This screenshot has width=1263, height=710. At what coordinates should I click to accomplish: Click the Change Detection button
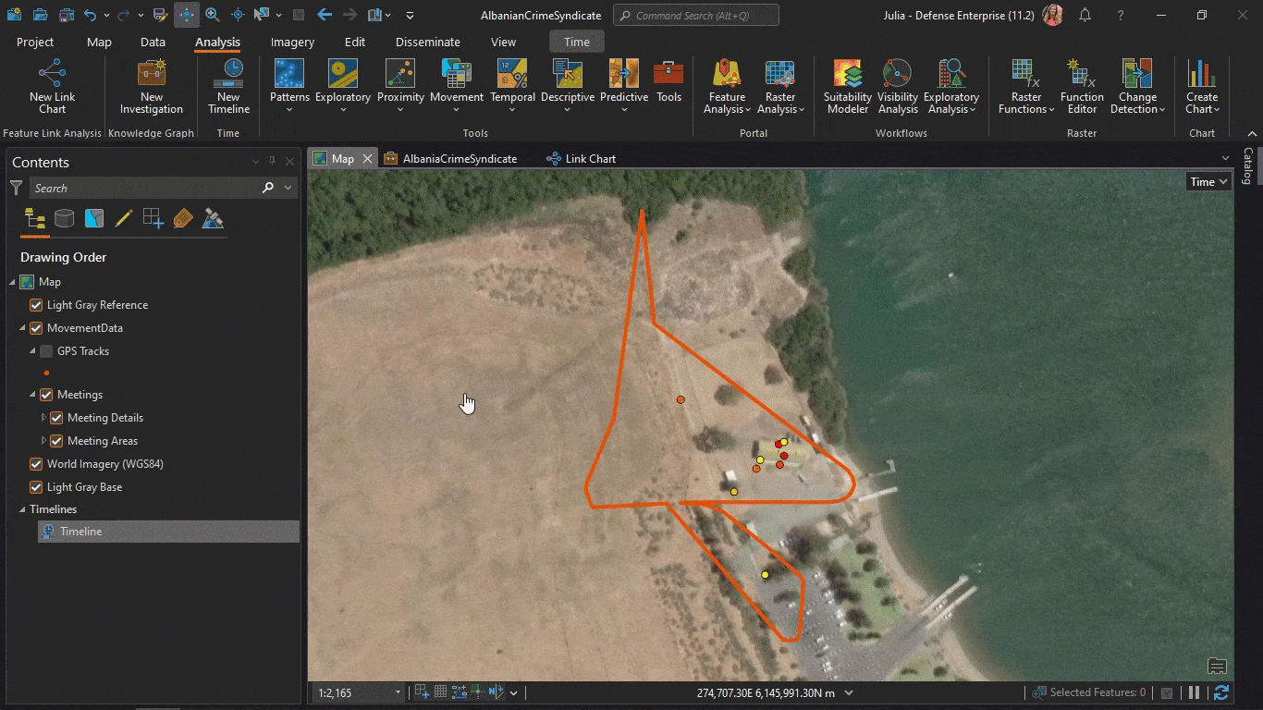coord(1137,88)
